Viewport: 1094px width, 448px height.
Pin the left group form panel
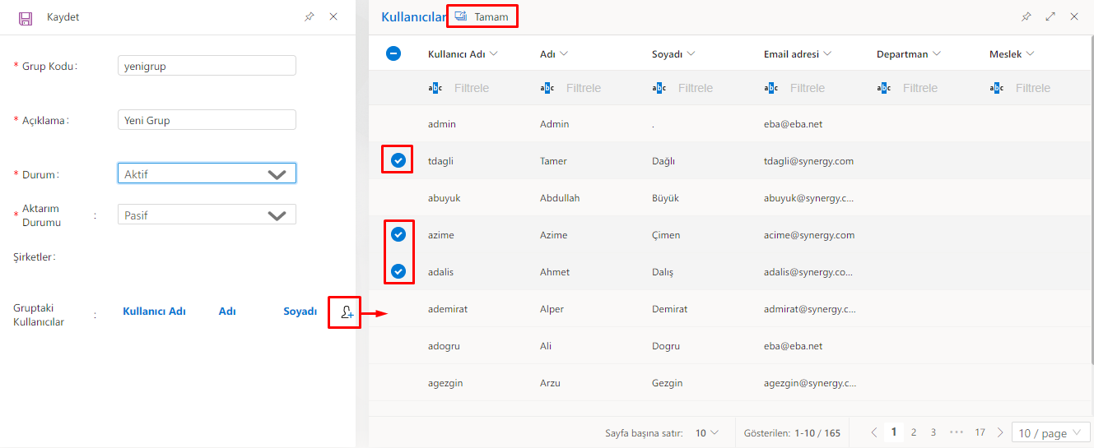(x=309, y=16)
